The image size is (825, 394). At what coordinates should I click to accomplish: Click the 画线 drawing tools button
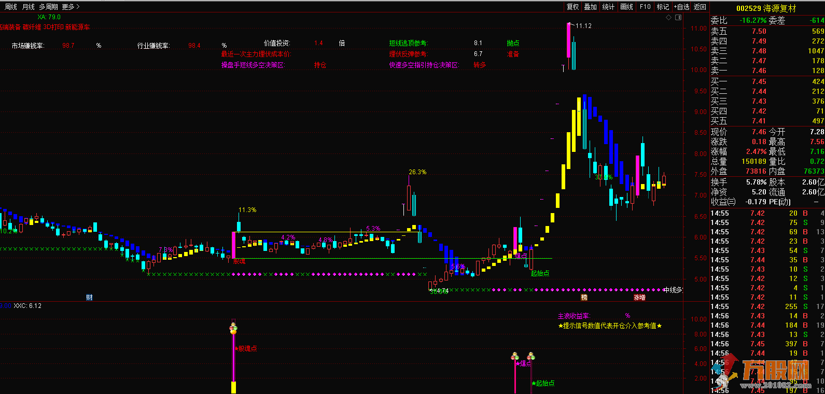pyautogui.click(x=627, y=7)
